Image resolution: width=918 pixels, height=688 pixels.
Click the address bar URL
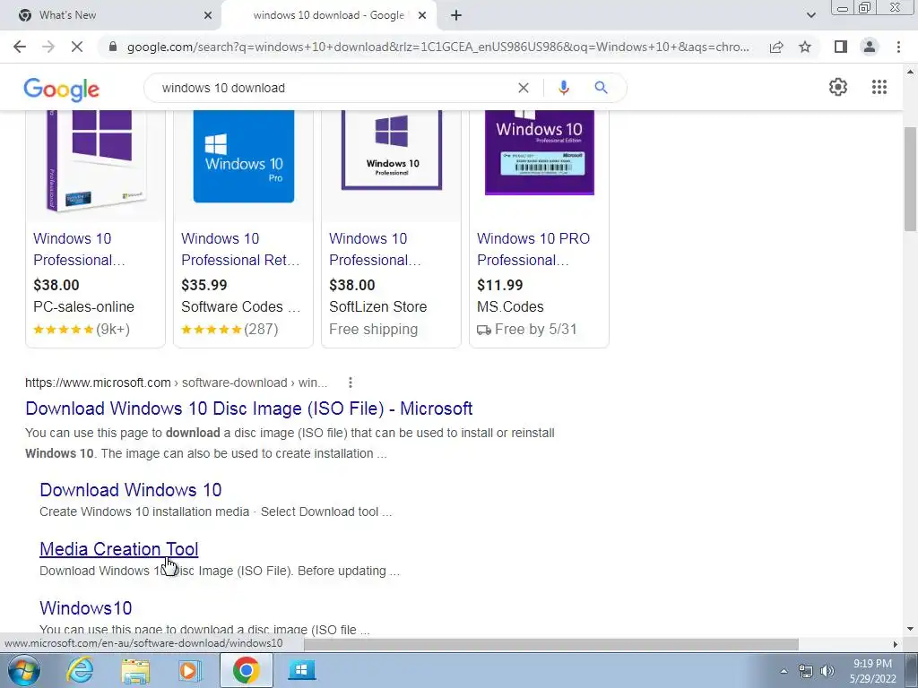[437, 47]
